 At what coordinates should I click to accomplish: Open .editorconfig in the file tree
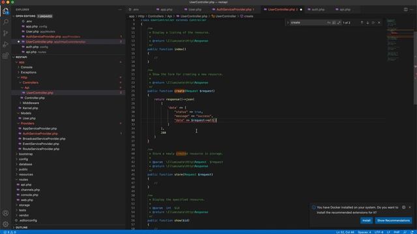pyautogui.click(x=28, y=220)
